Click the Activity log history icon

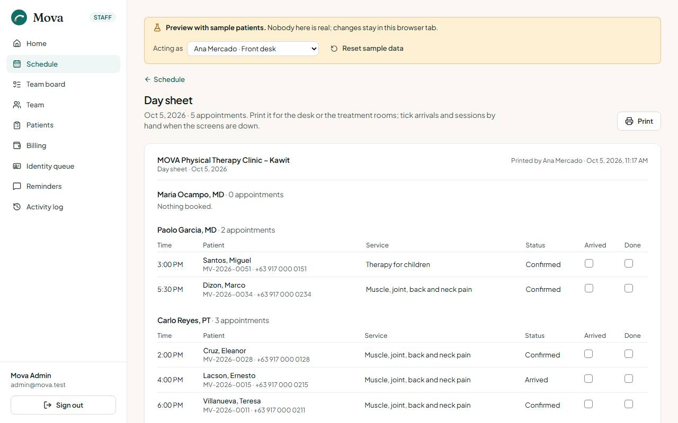click(x=17, y=207)
